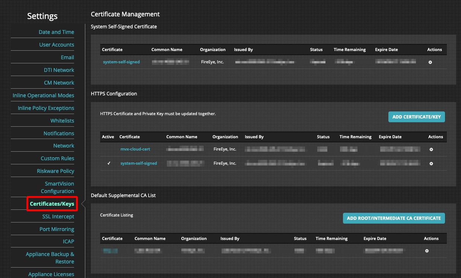Open ICAP settings

(x=69, y=241)
